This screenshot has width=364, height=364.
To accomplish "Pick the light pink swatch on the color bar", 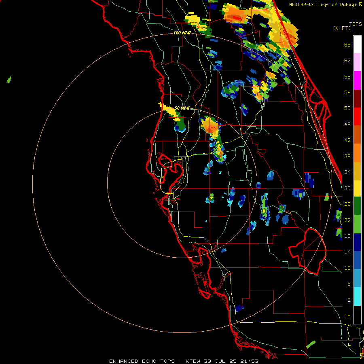I will [357, 62].
